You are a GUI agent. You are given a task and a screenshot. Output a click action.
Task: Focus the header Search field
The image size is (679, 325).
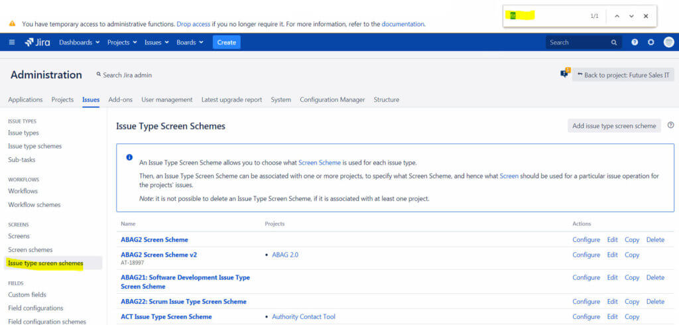point(584,42)
